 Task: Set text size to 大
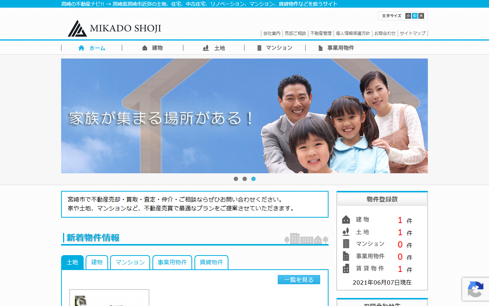(421, 16)
